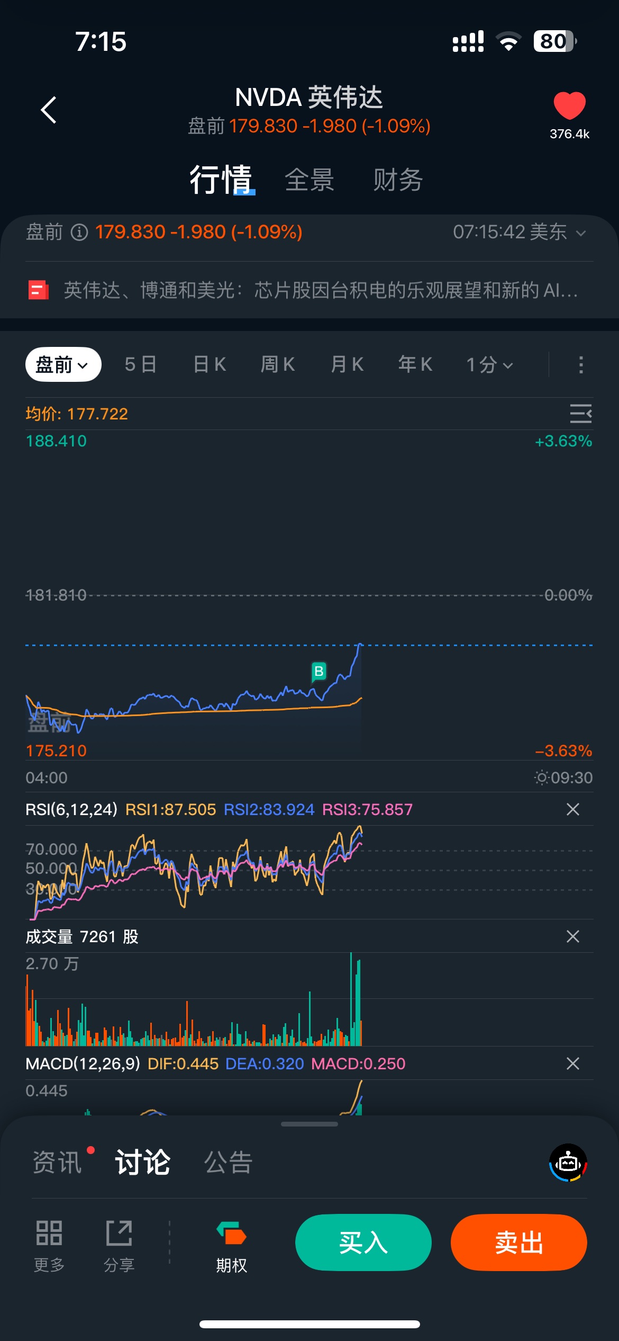Toggle the red heart favorite icon

569,106
